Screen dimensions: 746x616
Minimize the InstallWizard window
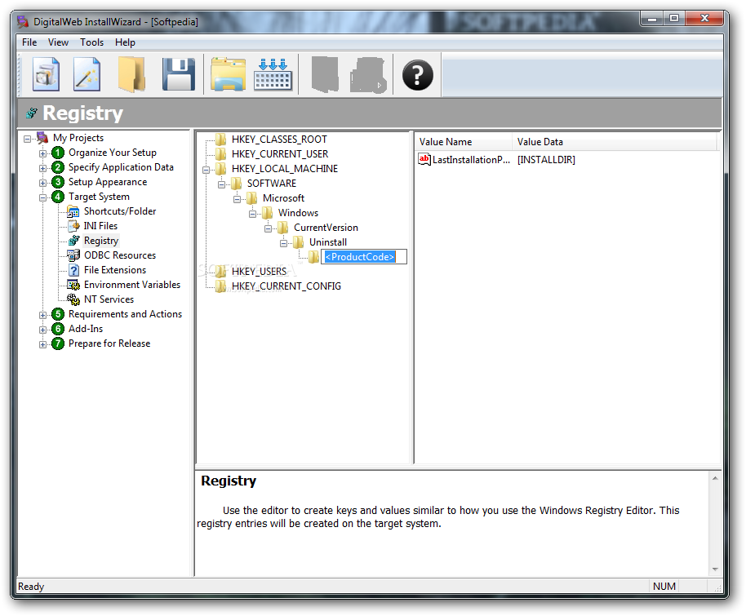tap(652, 18)
